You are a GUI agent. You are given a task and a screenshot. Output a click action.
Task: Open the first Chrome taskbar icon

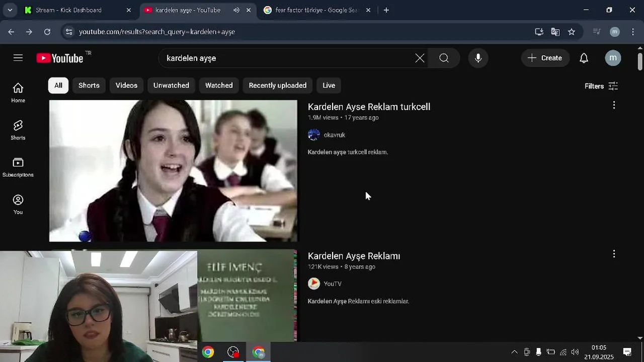pyautogui.click(x=208, y=352)
